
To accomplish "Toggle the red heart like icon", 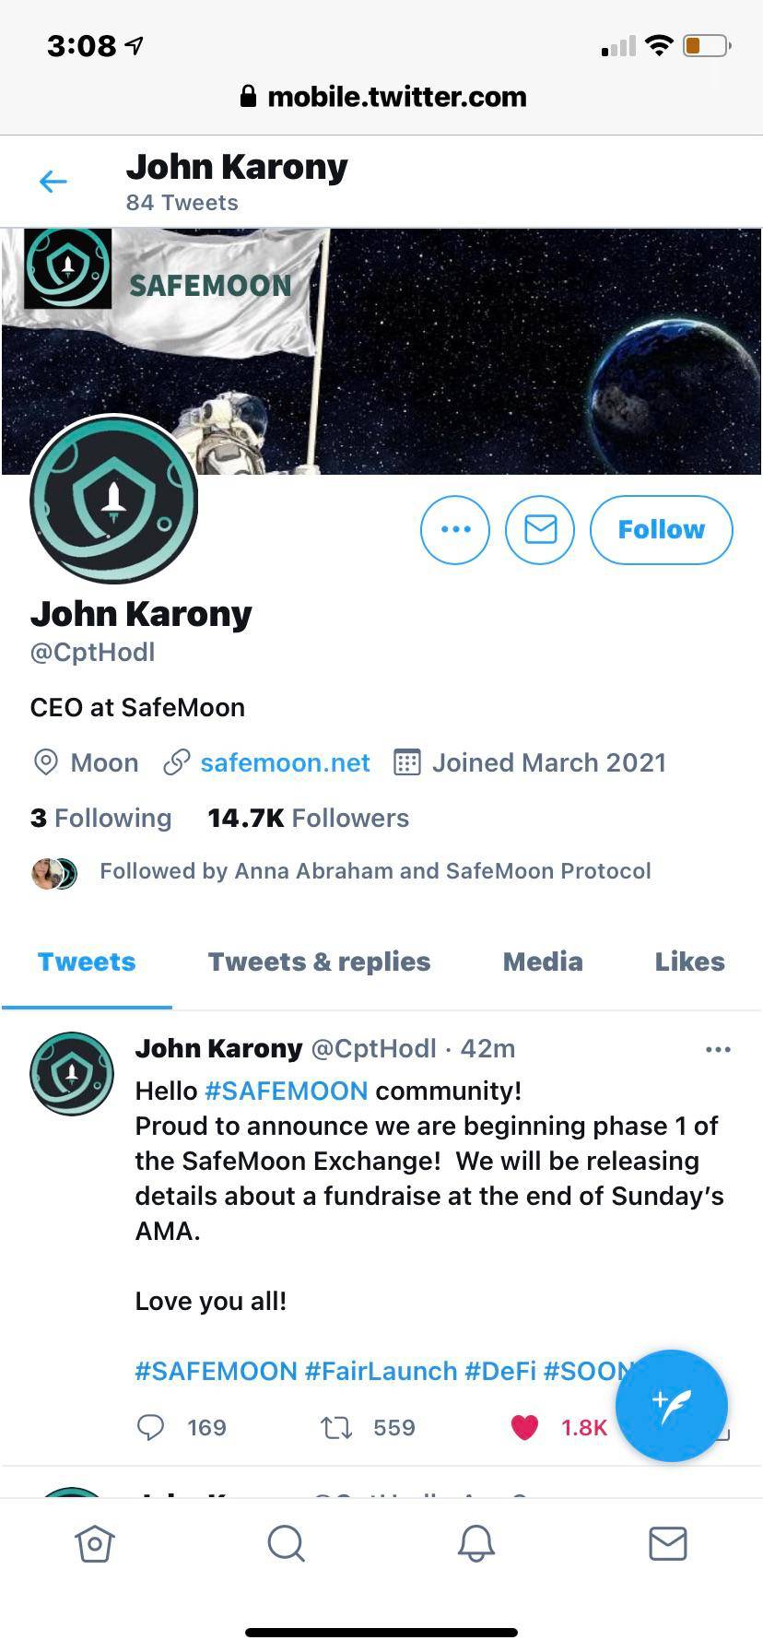I will click(x=524, y=1427).
